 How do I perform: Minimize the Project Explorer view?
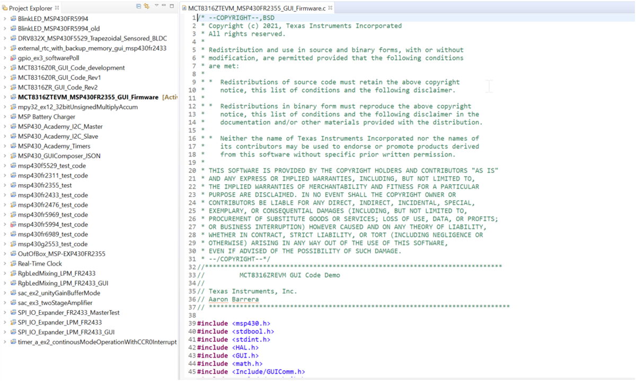point(164,5)
